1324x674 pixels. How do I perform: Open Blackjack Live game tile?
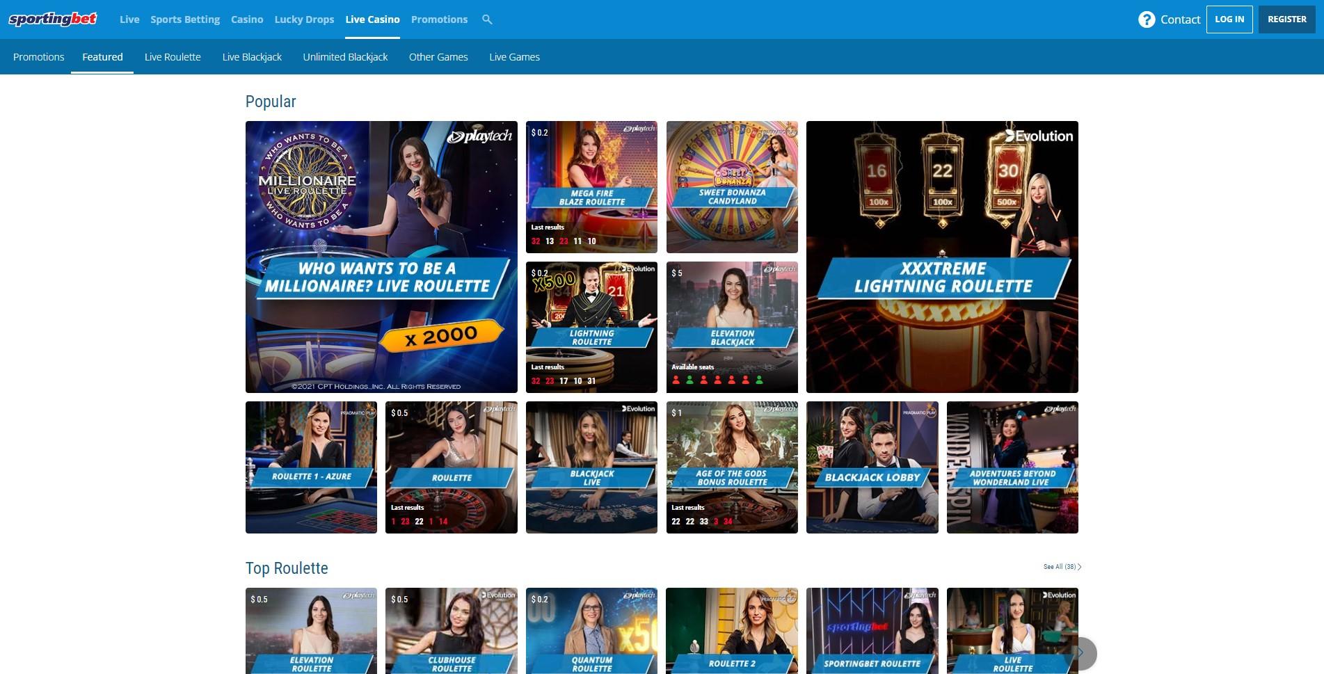591,467
